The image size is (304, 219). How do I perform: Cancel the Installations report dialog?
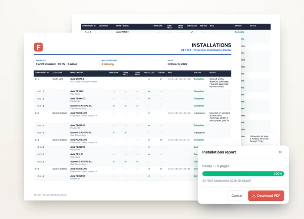pos(237,196)
